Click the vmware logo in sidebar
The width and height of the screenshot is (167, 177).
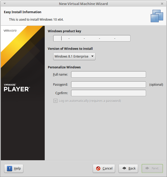pyautogui.click(x=10, y=31)
